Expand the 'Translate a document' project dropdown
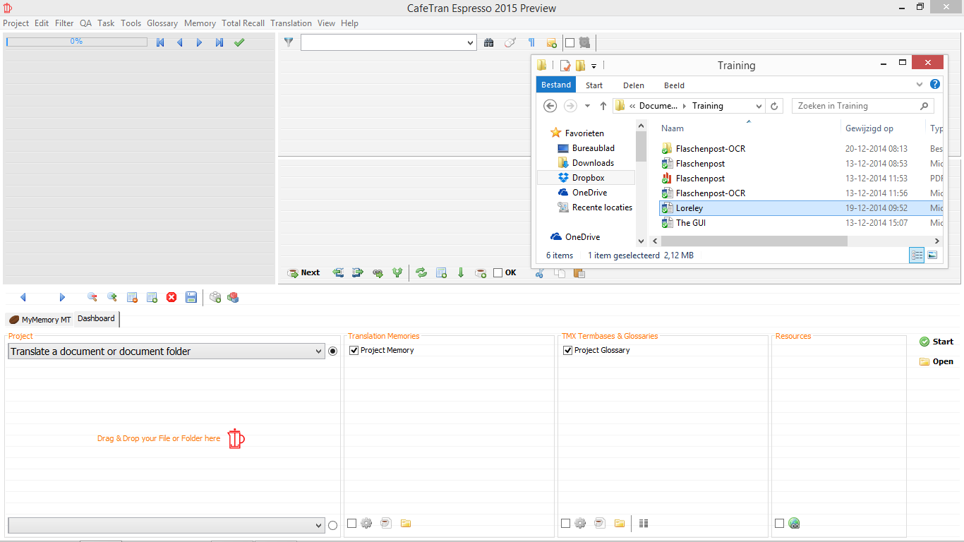Viewport: 964px width, 542px height. click(x=318, y=351)
